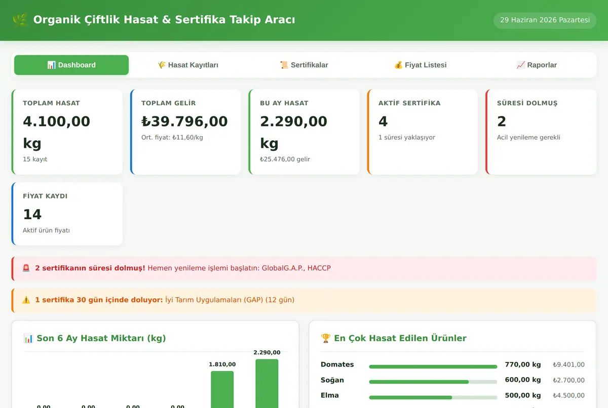
Task: Click the Acil yenileme gerekli subtext
Action: [x=528, y=137]
